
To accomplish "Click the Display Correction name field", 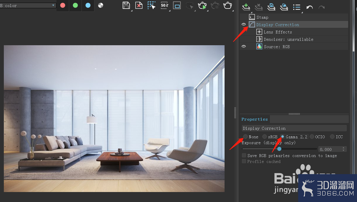I will click(294, 128).
